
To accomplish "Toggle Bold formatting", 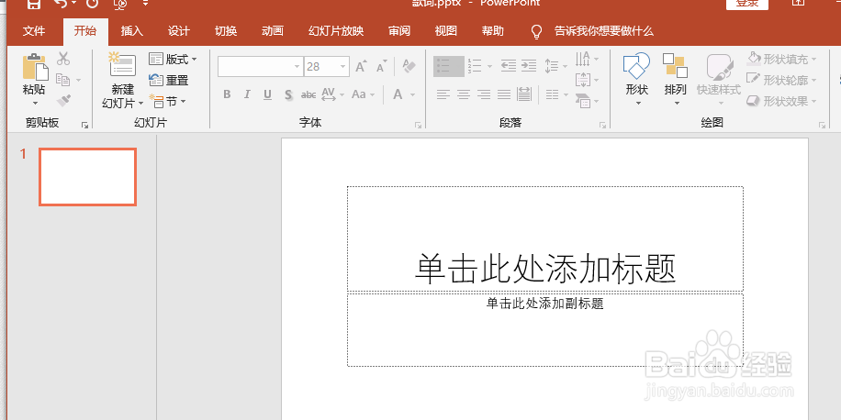I will (x=227, y=94).
